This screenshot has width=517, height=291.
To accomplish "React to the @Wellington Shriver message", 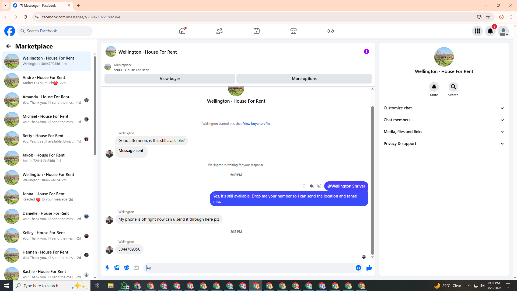I will point(319,186).
